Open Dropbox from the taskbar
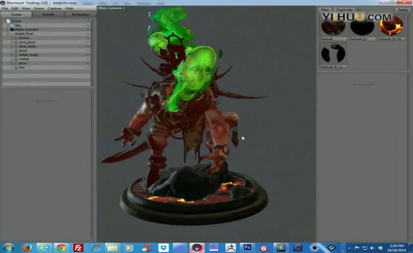The height and width of the screenshot is (253, 413). [x=163, y=248]
